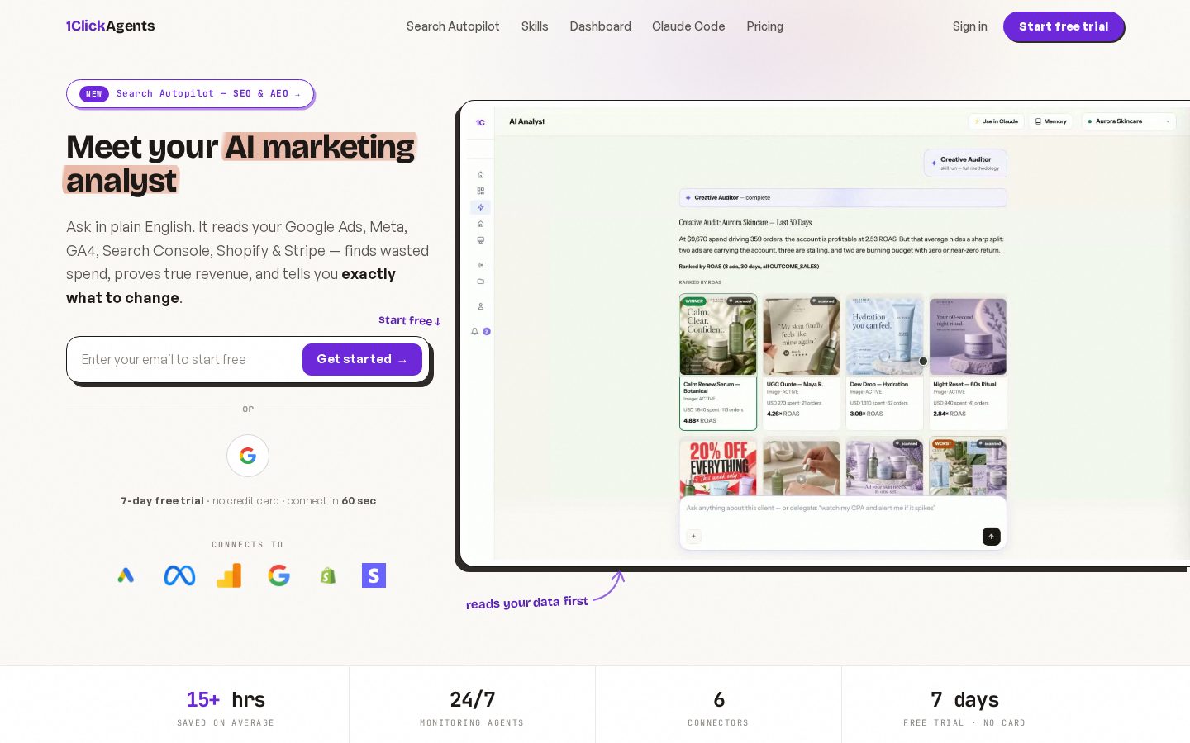The height and width of the screenshot is (743, 1190).
Task: Open the Night Reset 60s Ritual ad card
Action: click(x=968, y=362)
